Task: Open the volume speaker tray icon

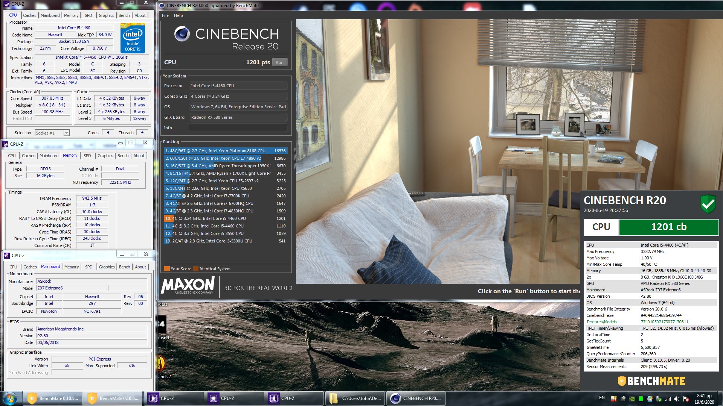Action: pos(677,399)
